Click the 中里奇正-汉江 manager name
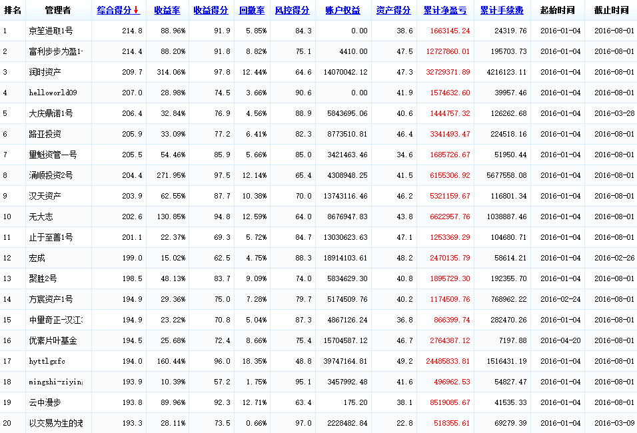This screenshot has height=433, width=637. tap(56, 320)
